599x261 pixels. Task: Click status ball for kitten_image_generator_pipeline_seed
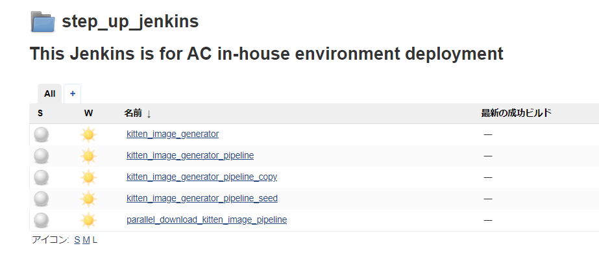(x=42, y=199)
